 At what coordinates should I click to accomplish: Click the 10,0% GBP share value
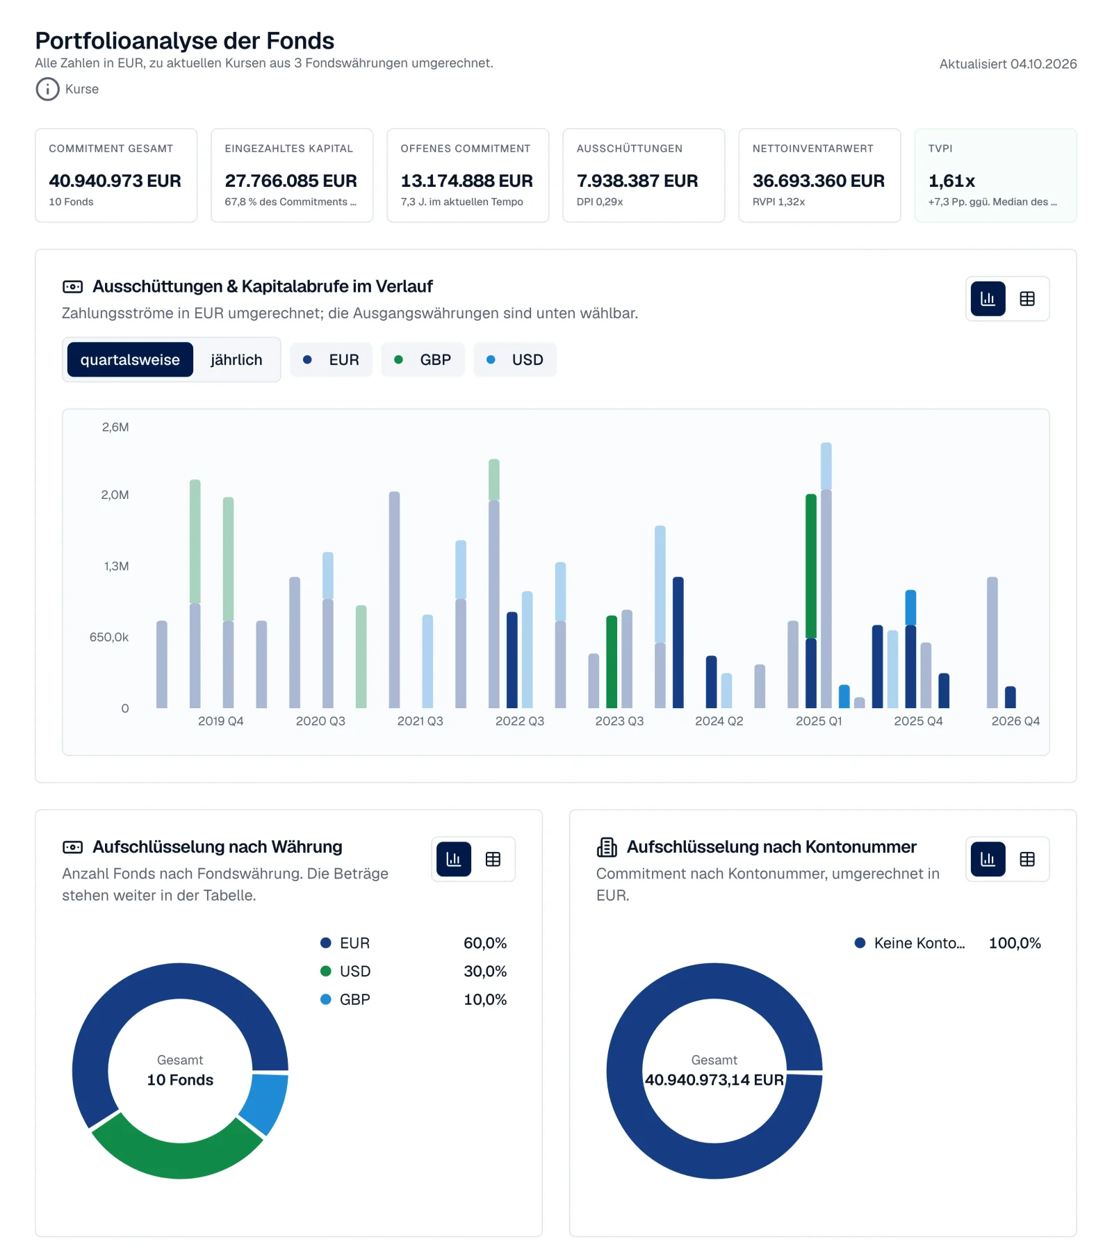point(485,999)
